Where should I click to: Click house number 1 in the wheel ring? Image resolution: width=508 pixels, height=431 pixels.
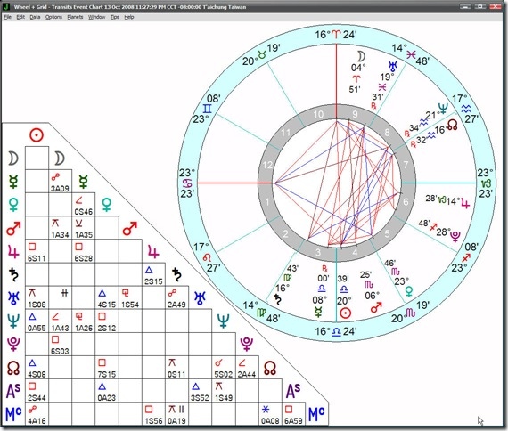coord(267,202)
